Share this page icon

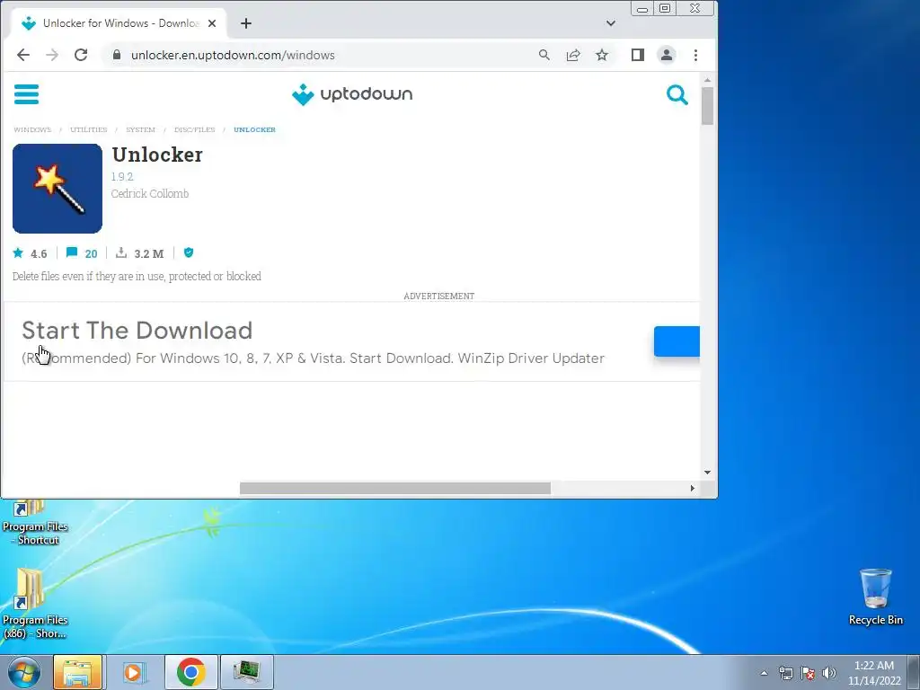click(572, 55)
